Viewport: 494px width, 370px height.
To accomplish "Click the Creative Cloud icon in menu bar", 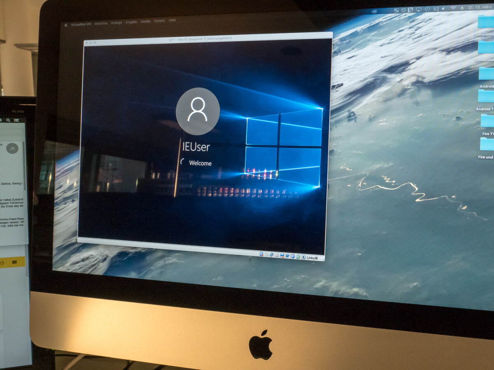I will coord(374,12).
